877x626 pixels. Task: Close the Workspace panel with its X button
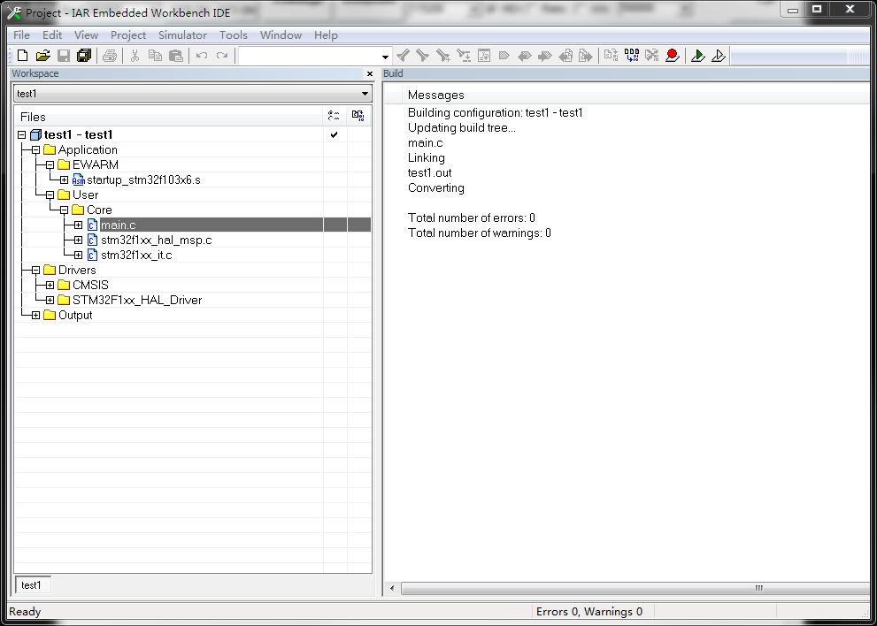coord(369,73)
